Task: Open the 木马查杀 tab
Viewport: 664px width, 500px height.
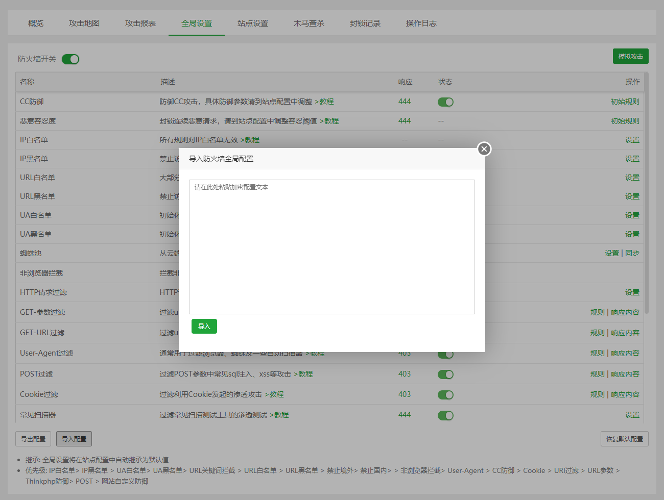Action: point(309,23)
